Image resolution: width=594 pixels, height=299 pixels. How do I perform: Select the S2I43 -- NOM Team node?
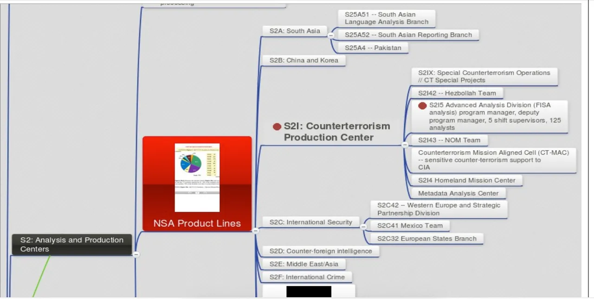click(449, 140)
